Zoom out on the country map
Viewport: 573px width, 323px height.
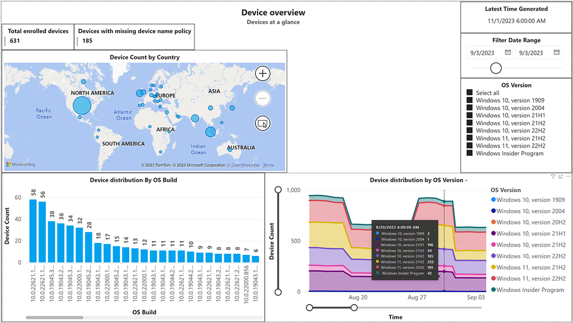click(x=262, y=98)
